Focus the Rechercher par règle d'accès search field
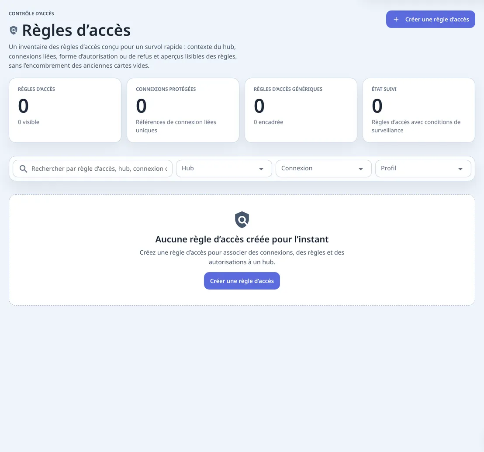 [x=93, y=169]
